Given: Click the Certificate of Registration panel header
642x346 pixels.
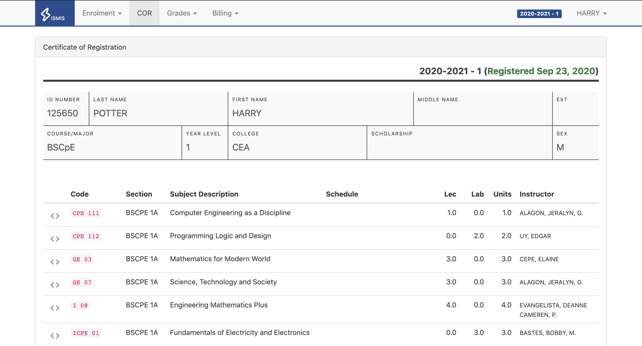Looking at the screenshot, I should pyautogui.click(x=85, y=47).
